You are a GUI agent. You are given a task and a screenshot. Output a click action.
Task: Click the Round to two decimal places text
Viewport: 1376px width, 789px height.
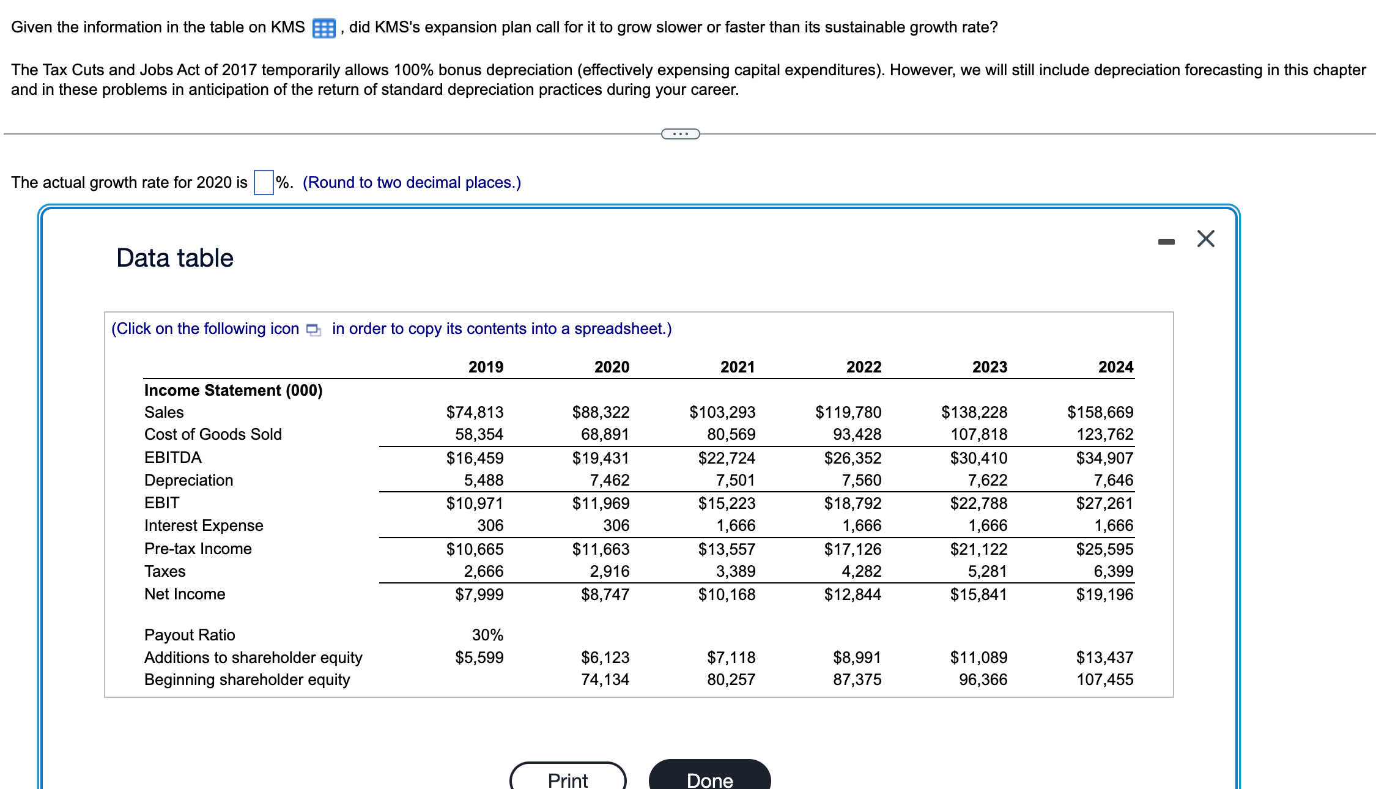[412, 182]
